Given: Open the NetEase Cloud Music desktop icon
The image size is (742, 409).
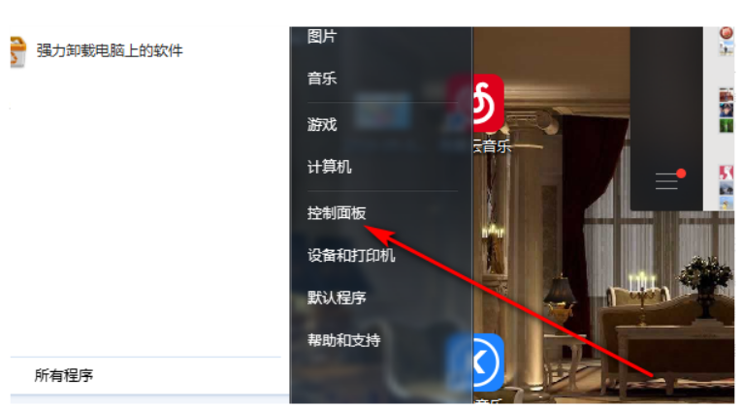Looking at the screenshot, I should tap(488, 104).
